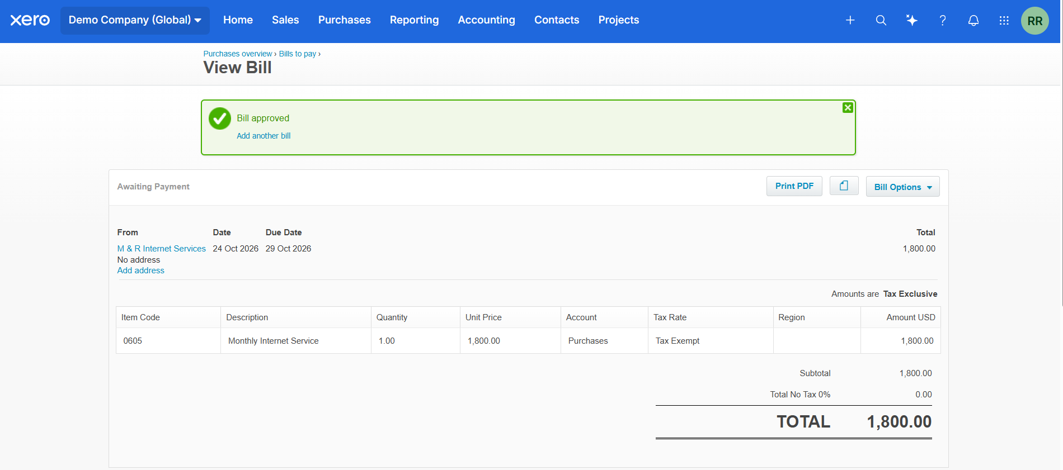Screen dimensions: 1063x470
Task: Open the Accounting menu
Action: [486, 20]
